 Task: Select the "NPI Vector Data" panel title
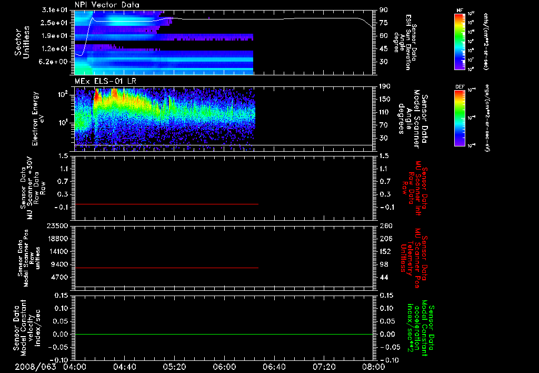pyautogui.click(x=107, y=5)
